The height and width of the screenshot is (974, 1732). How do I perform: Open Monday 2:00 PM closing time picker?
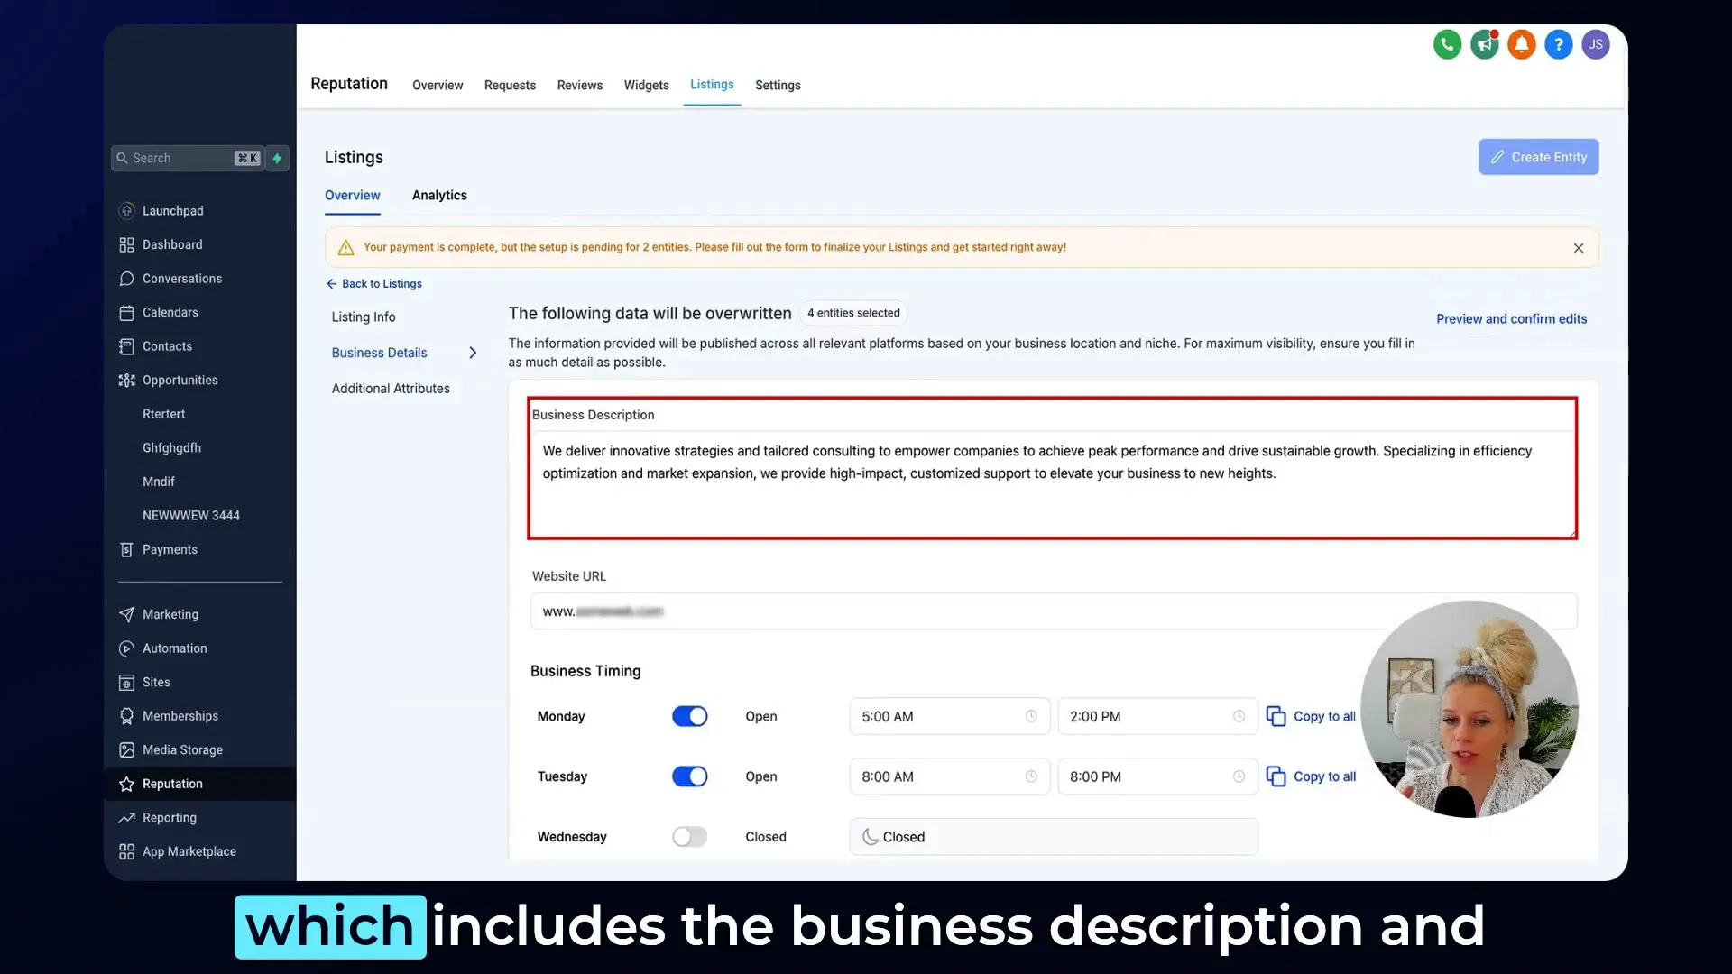(1157, 716)
